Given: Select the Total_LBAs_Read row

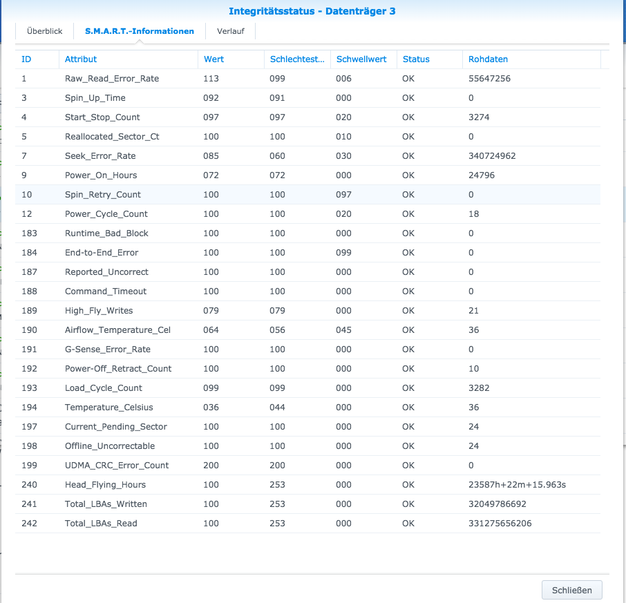Looking at the screenshot, I should point(307,524).
